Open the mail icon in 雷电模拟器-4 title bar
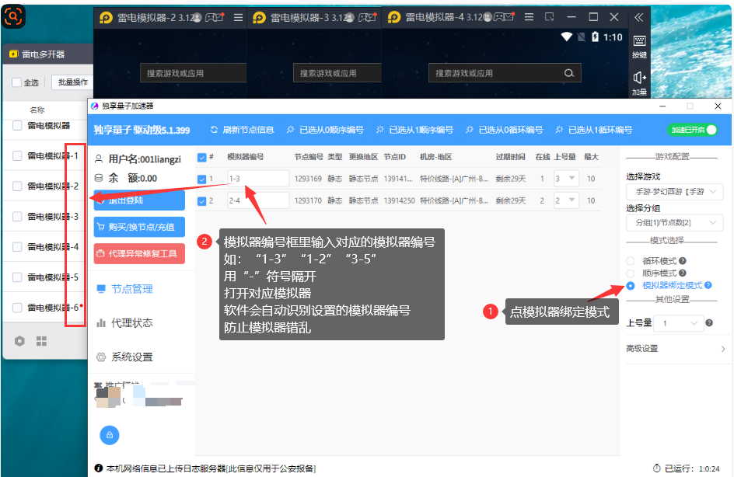 509,17
